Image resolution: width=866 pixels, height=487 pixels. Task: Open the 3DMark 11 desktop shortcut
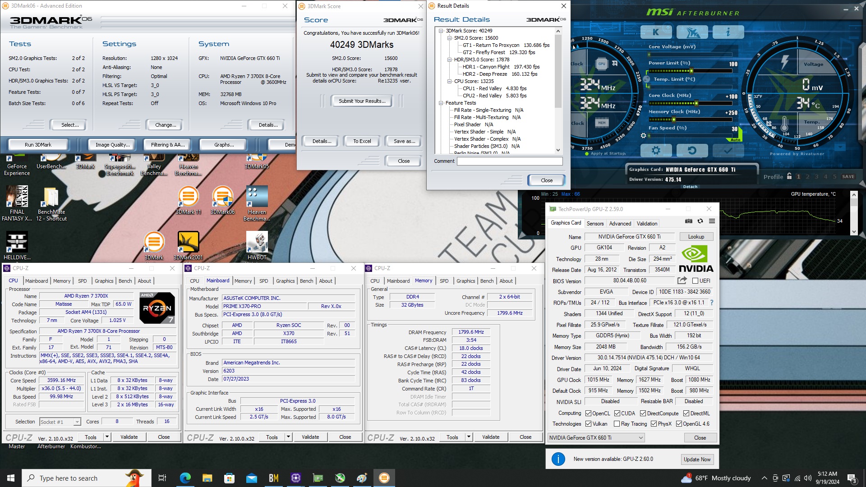click(188, 200)
